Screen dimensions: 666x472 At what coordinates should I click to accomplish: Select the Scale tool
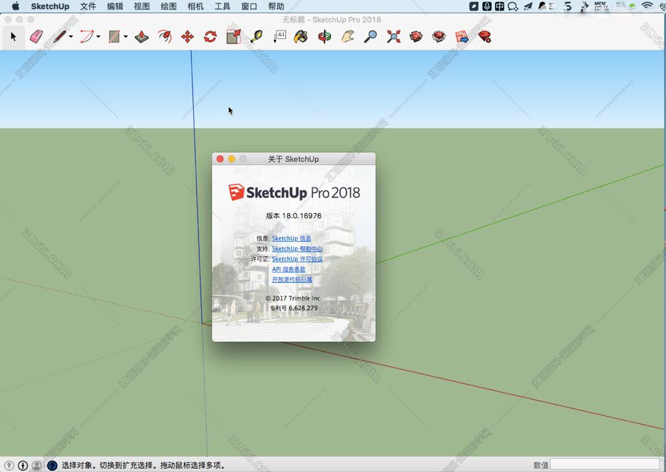[x=233, y=37]
